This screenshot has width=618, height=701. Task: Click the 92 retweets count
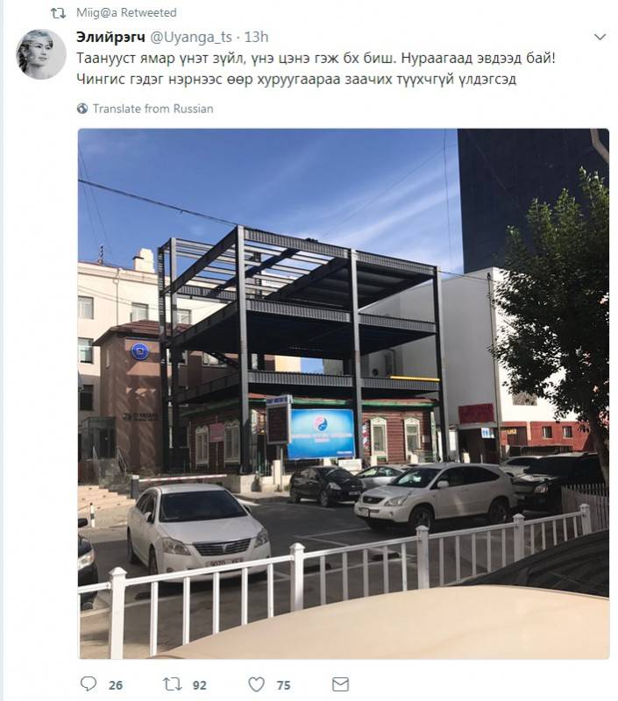(200, 685)
